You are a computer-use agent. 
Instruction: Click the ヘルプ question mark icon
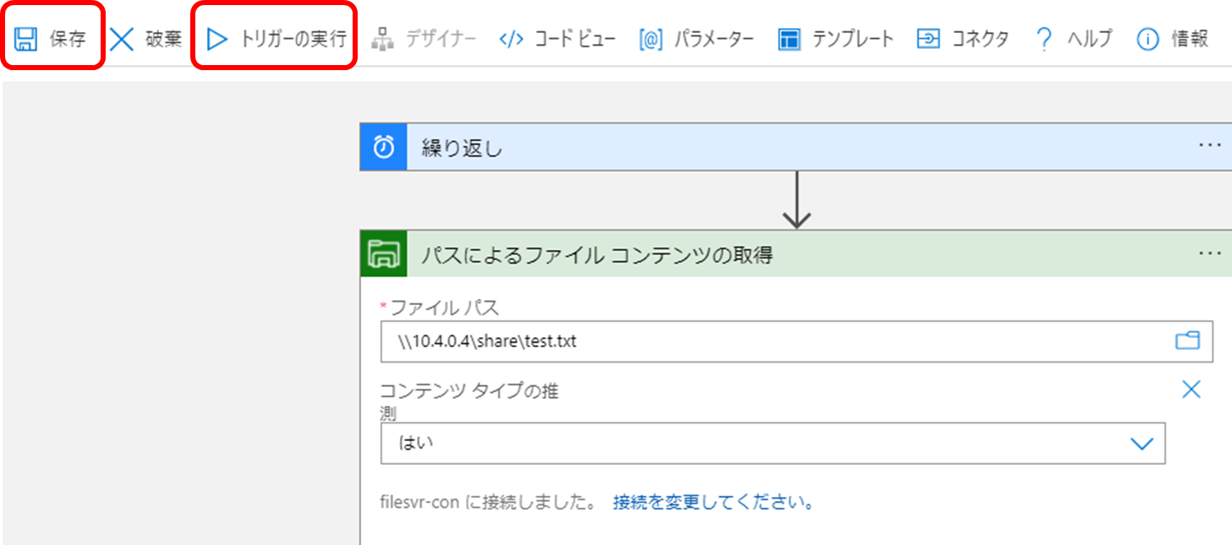pyautogui.click(x=1044, y=39)
